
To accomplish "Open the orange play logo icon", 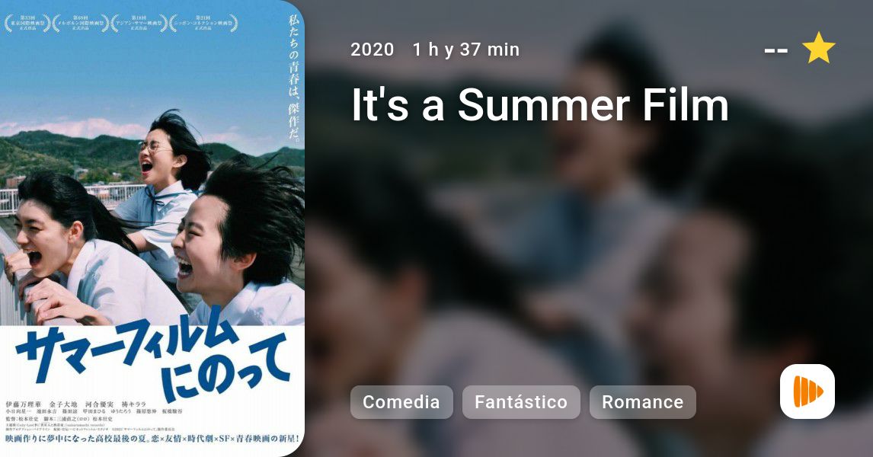I will 807,391.
